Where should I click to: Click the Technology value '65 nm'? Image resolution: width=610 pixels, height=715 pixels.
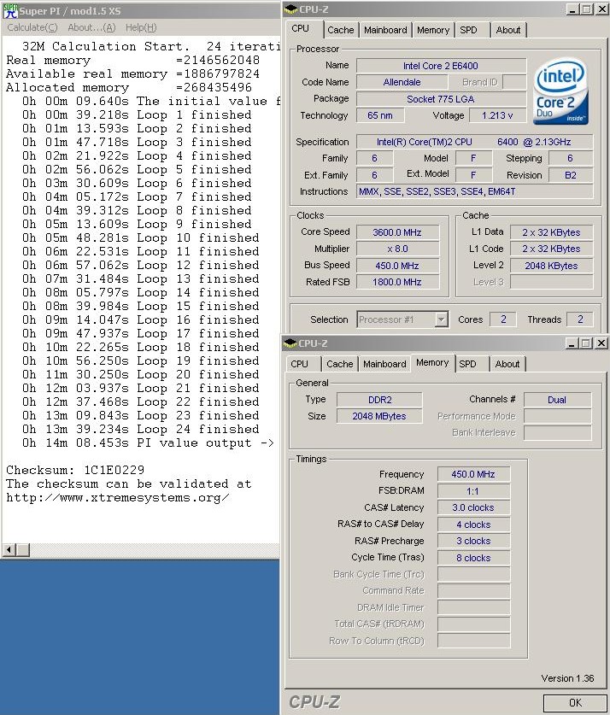coord(380,115)
